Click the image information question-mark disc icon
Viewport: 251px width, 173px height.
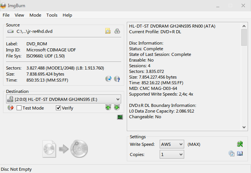pyautogui.click(x=117, y=79)
